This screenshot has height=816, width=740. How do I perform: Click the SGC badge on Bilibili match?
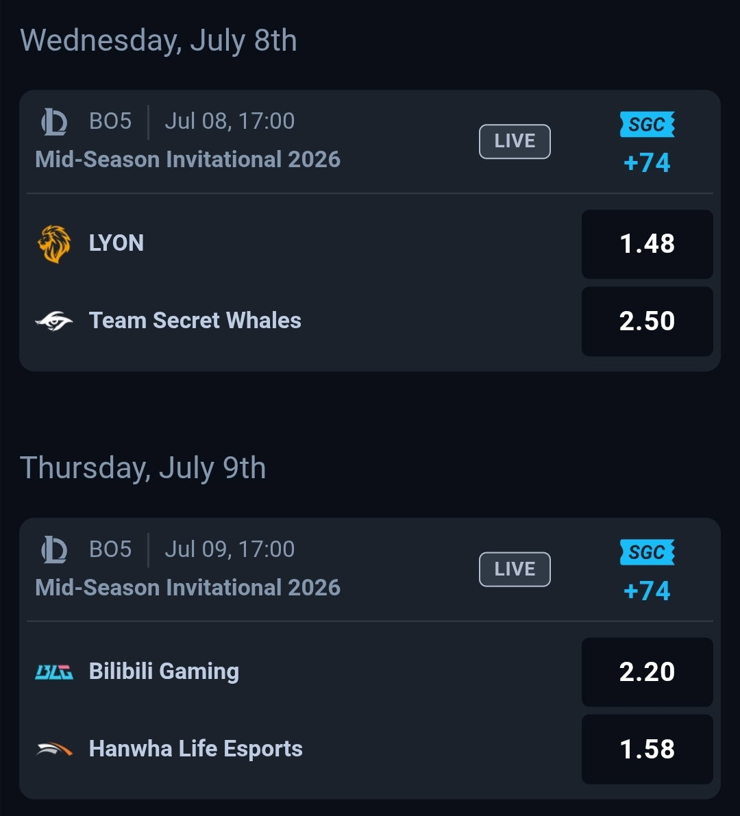(x=647, y=552)
